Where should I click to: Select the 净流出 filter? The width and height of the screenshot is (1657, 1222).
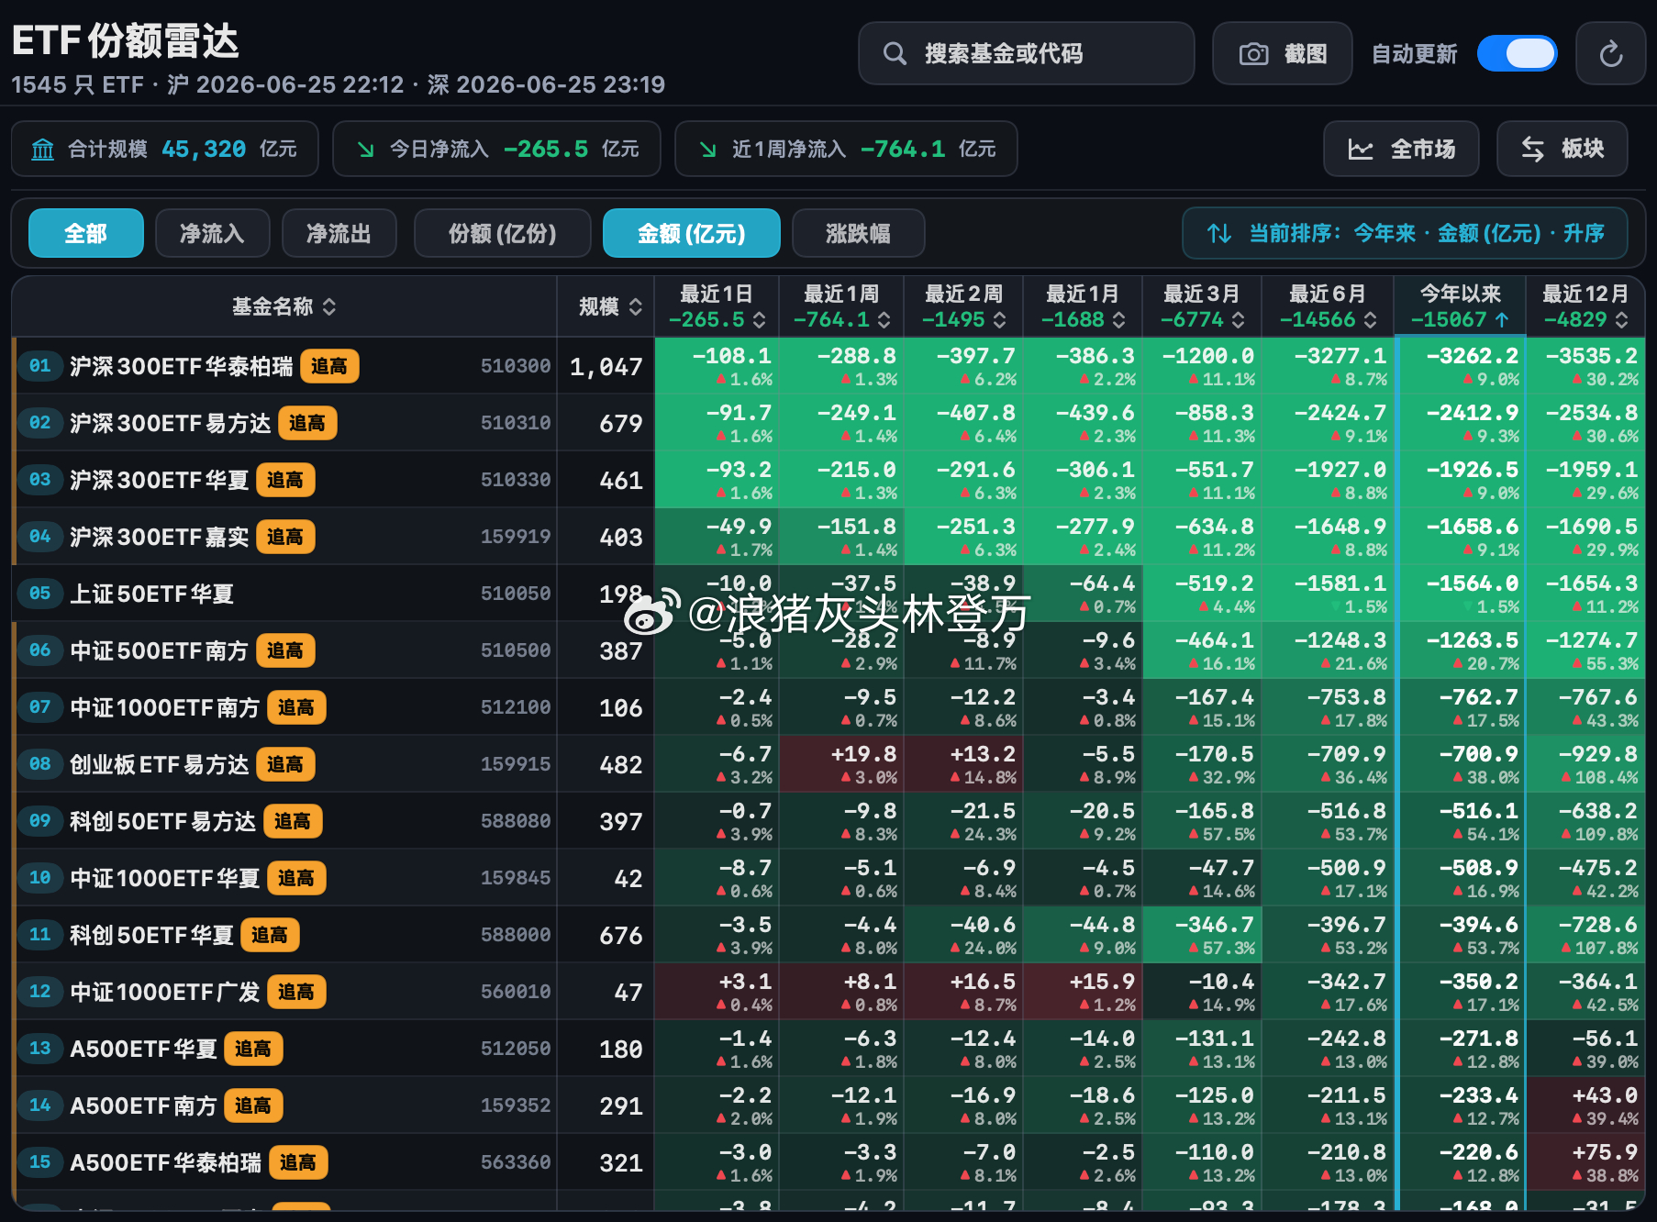click(339, 234)
